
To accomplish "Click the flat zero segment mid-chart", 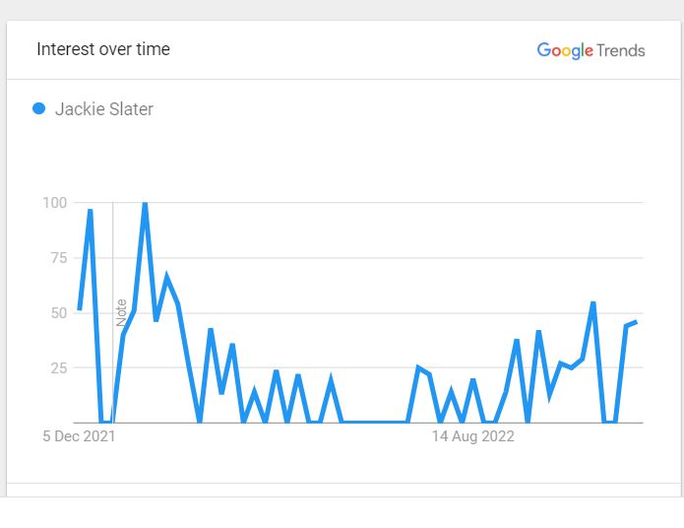I will [x=374, y=422].
